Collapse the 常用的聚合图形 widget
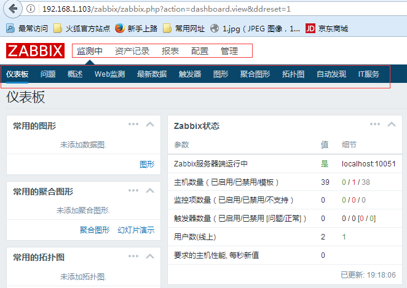Screen dimensions: 407x288 point(149,190)
